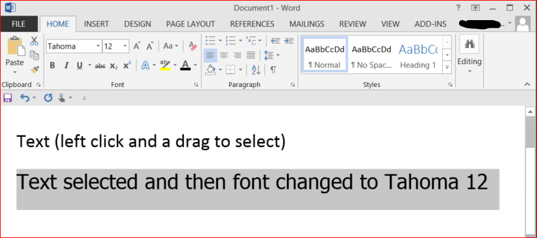
Task: Insert numbered list icon
Action: click(x=231, y=41)
